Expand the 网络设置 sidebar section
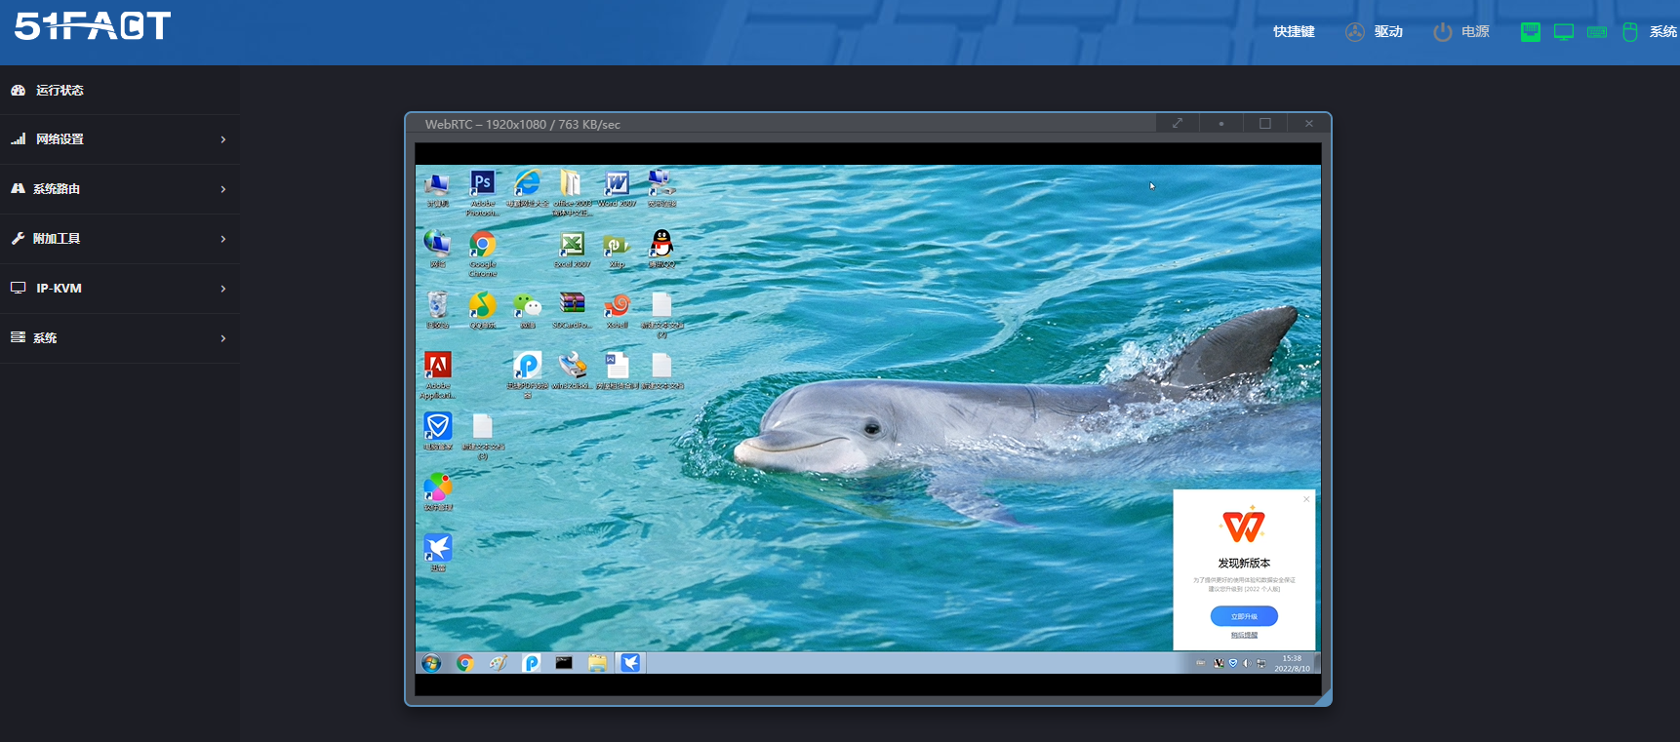 coord(120,139)
